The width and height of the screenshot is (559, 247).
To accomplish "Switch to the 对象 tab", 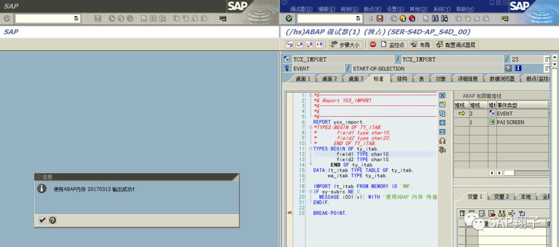I will tap(440, 79).
